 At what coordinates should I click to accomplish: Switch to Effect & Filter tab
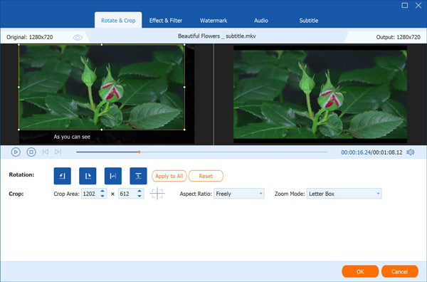[x=166, y=21]
